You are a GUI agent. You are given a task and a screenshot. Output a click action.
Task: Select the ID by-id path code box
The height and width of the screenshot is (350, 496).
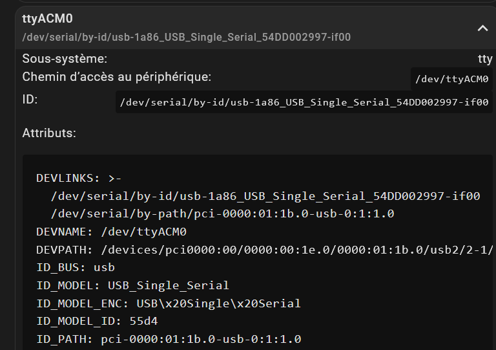pyautogui.click(x=304, y=102)
